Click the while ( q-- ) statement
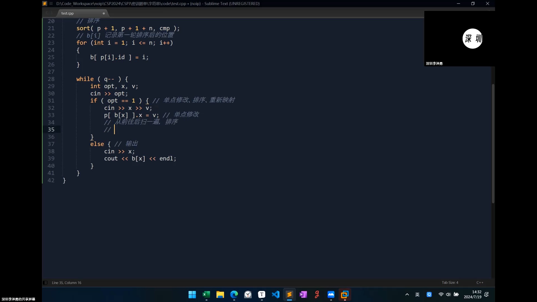The image size is (537, 302). [x=102, y=79]
